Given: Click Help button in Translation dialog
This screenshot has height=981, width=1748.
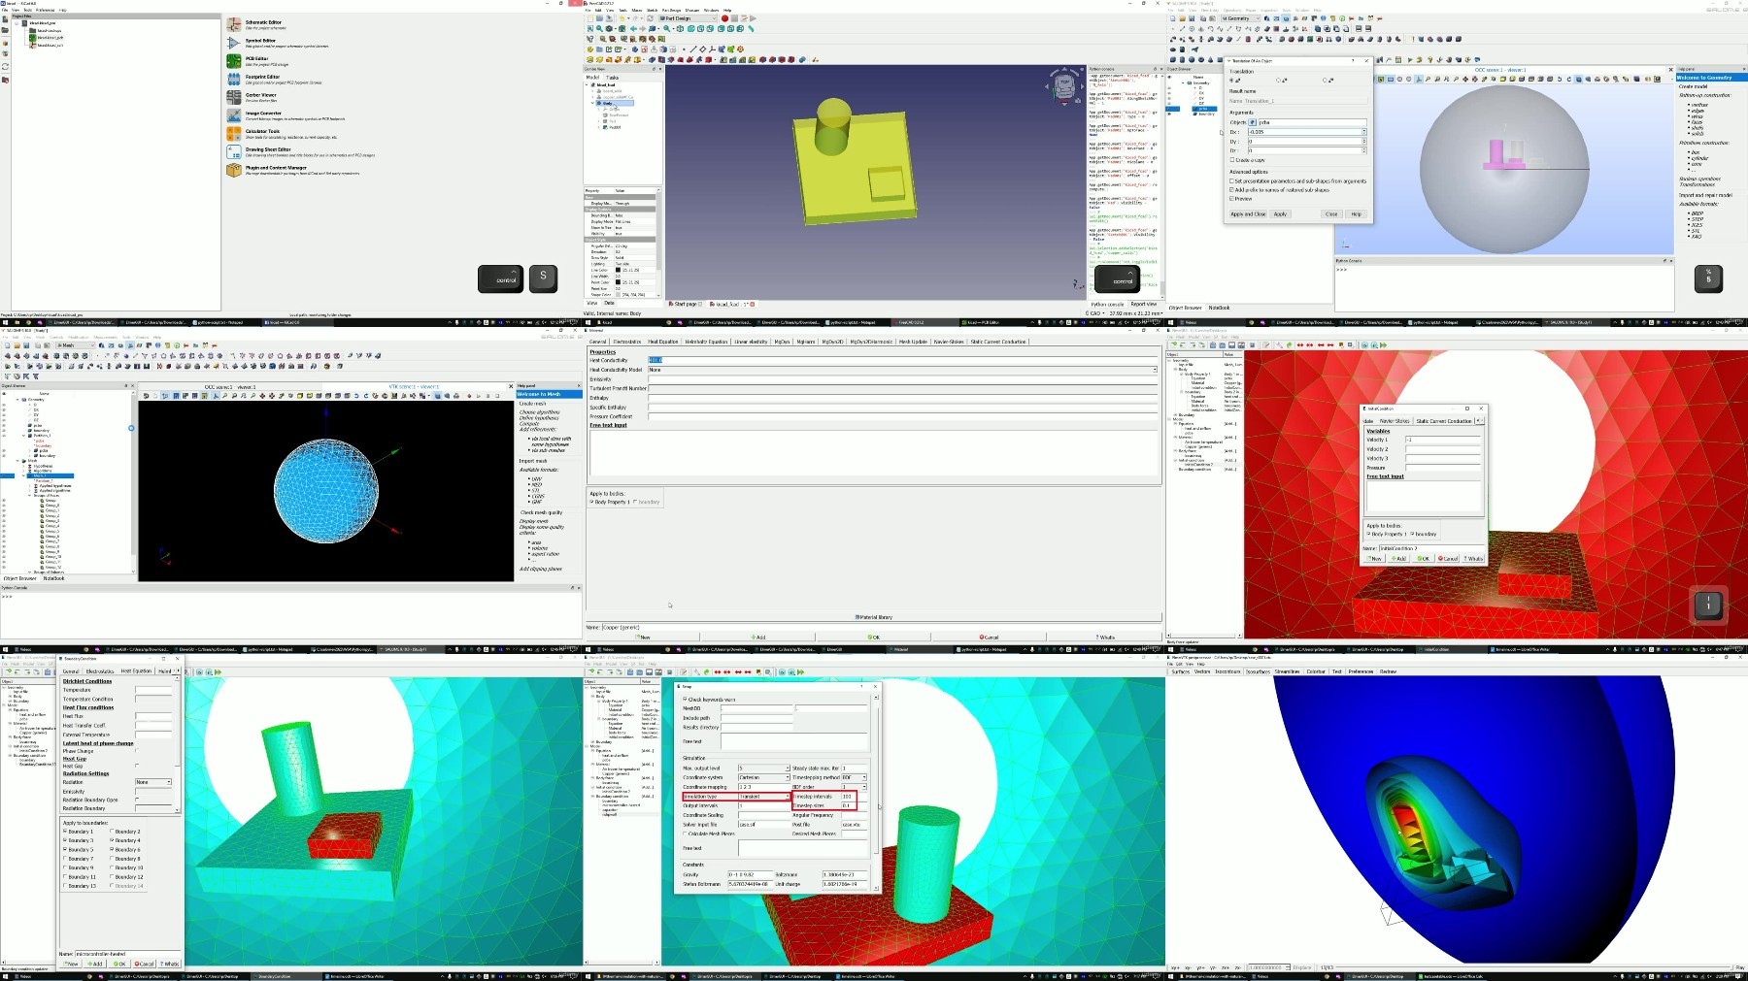Looking at the screenshot, I should (x=1357, y=213).
